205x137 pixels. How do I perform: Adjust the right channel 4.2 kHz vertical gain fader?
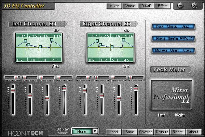(136, 89)
